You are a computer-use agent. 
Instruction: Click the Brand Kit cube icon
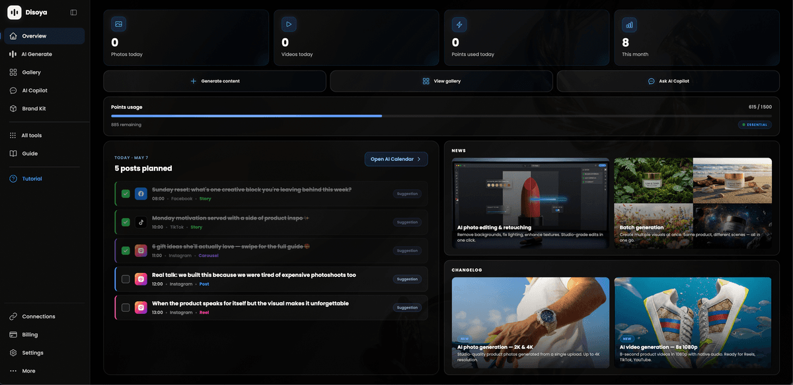(13, 109)
